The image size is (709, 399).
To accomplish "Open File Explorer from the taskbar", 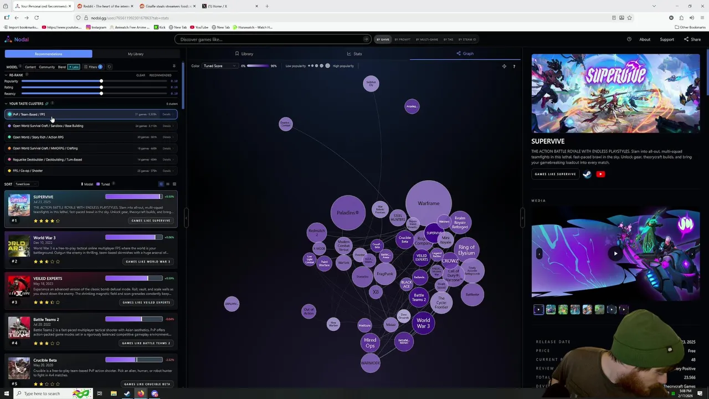I will [x=114, y=393].
